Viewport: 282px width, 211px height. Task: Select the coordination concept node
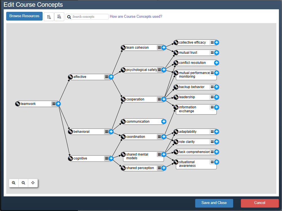140,137
